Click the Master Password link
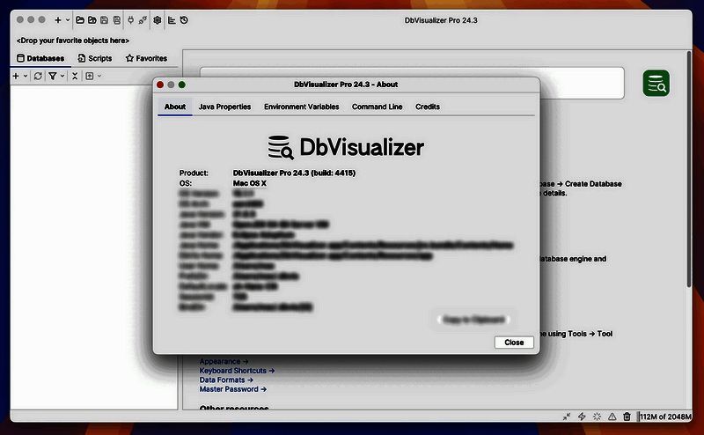The height and width of the screenshot is (435, 704). click(x=233, y=389)
